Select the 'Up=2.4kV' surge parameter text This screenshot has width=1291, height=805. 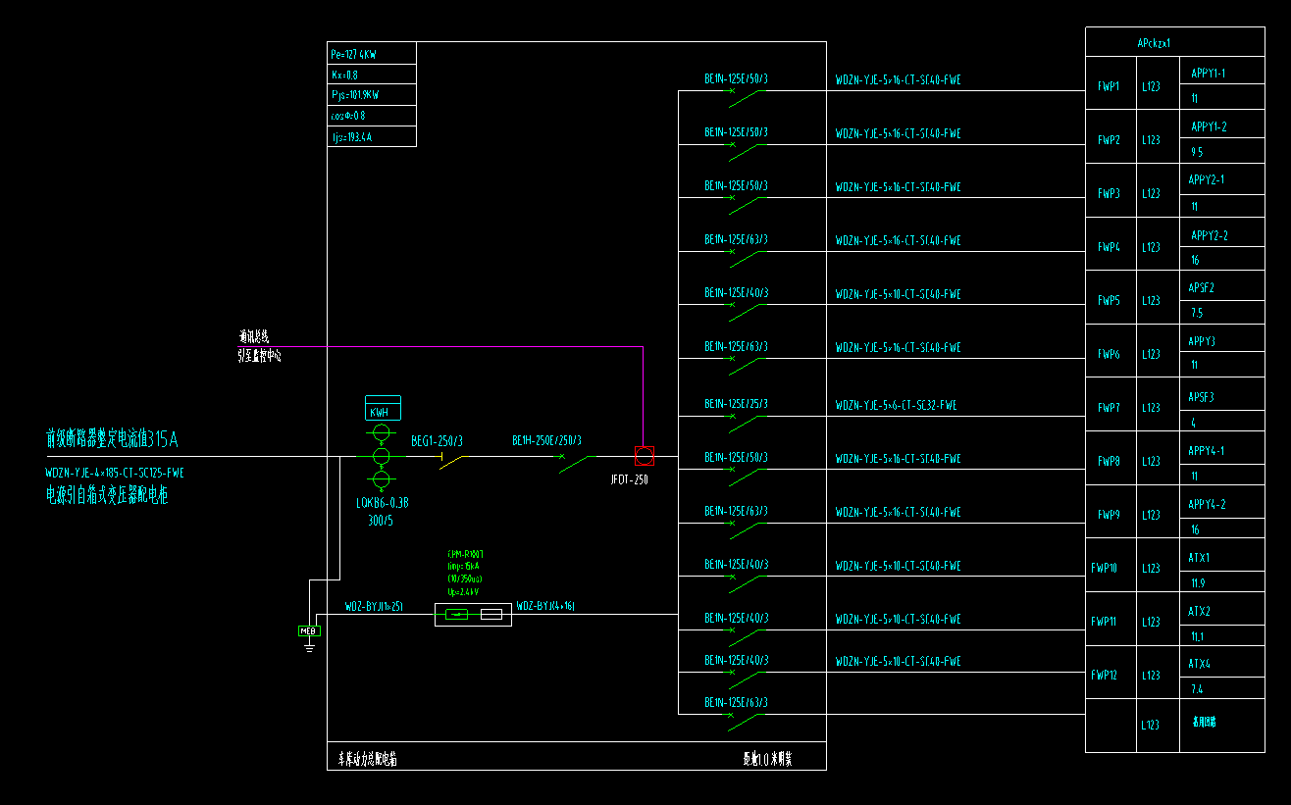pos(464,592)
